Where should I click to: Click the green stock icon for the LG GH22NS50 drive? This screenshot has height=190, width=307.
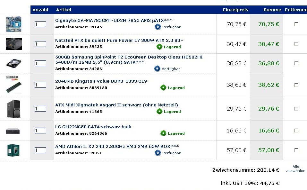[x=163, y=133]
